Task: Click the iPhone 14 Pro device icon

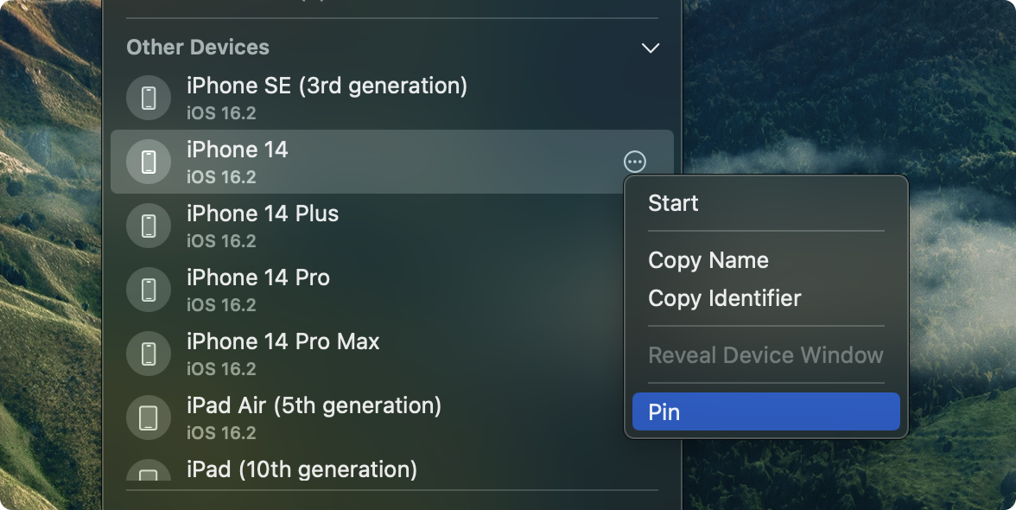Action: [149, 289]
